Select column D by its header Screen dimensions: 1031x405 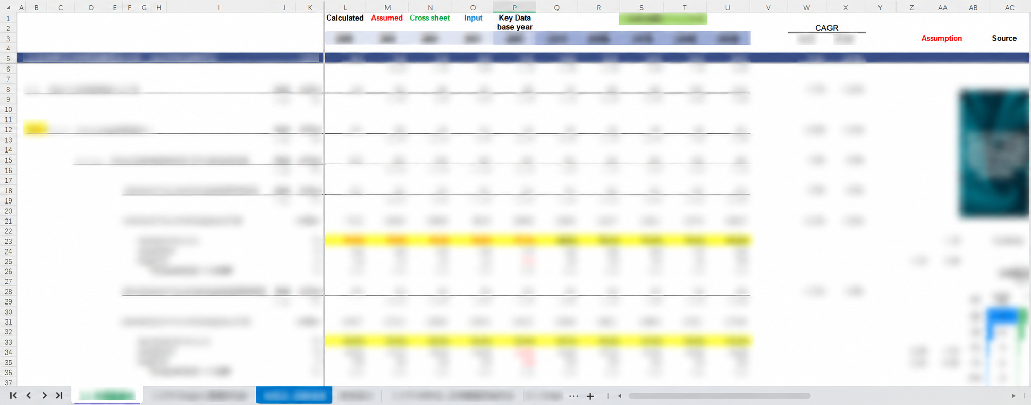(91, 8)
